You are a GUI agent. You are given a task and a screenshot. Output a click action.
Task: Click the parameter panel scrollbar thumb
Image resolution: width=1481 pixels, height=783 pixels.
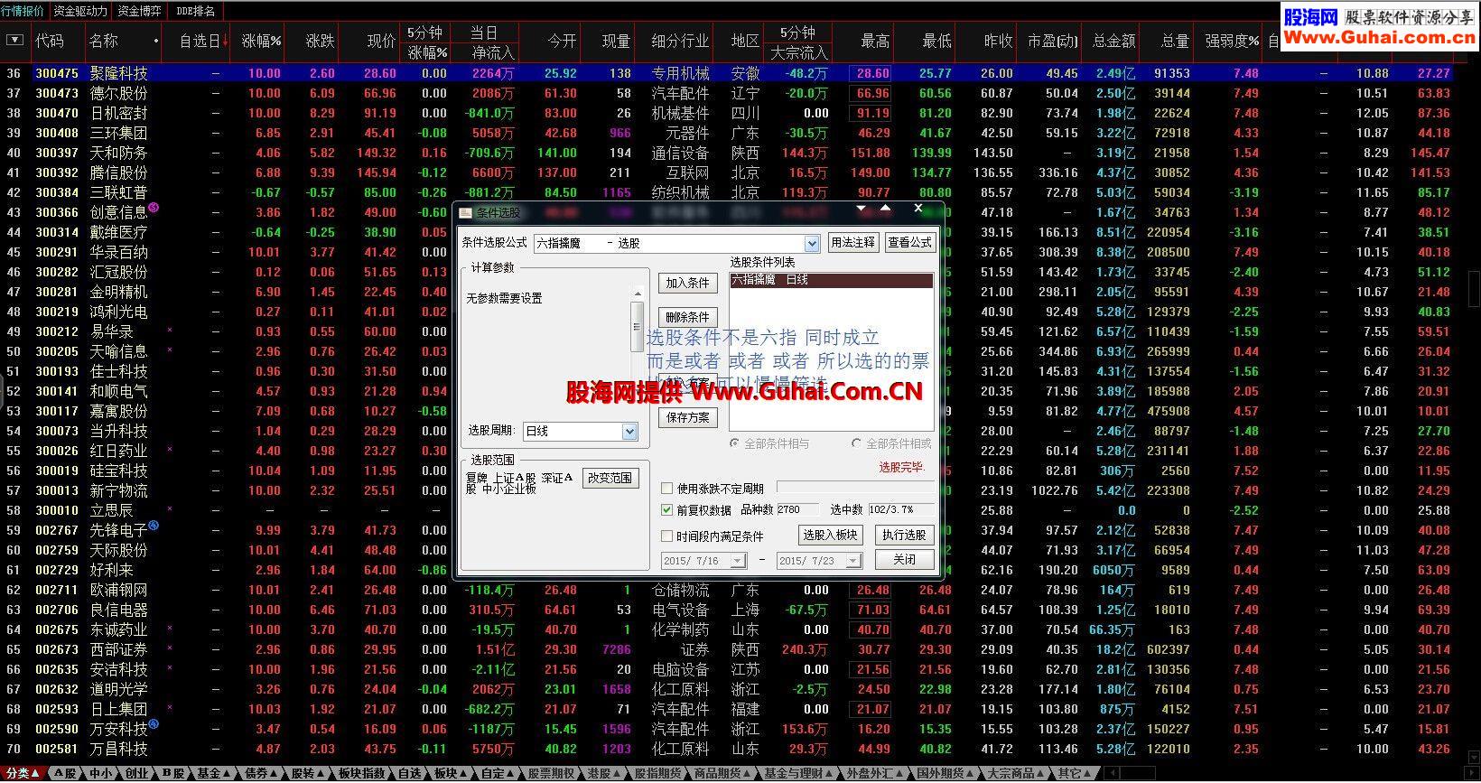[637, 325]
